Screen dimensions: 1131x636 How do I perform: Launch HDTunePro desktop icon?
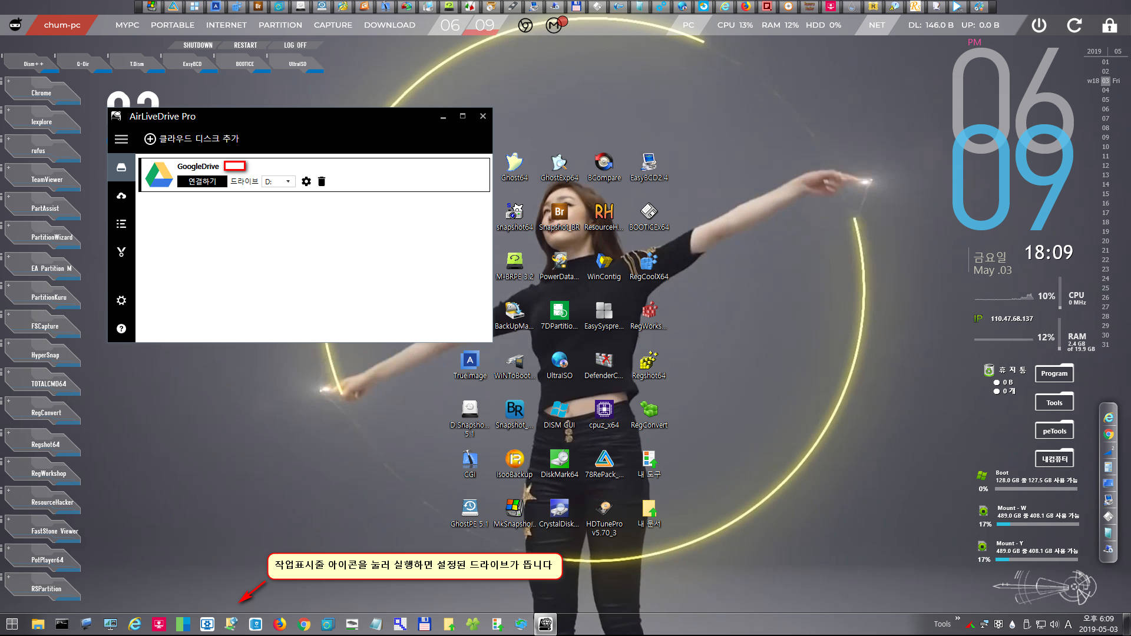pos(604,516)
